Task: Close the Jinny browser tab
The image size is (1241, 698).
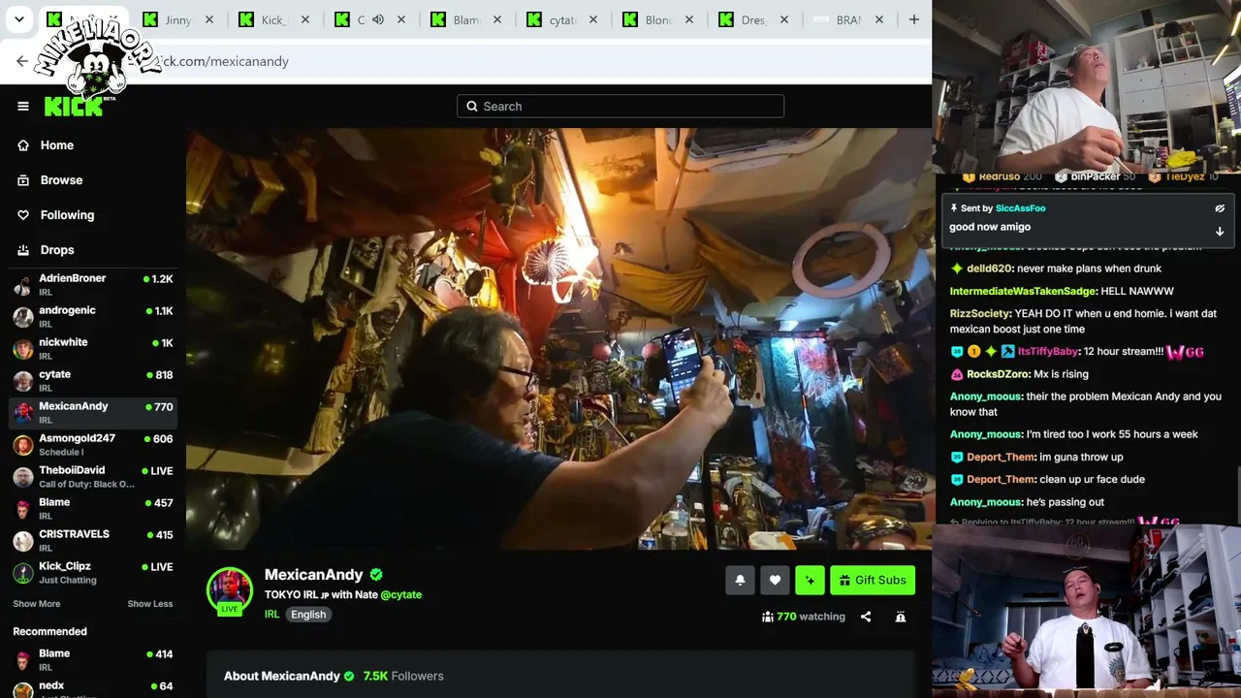Action: point(208,19)
